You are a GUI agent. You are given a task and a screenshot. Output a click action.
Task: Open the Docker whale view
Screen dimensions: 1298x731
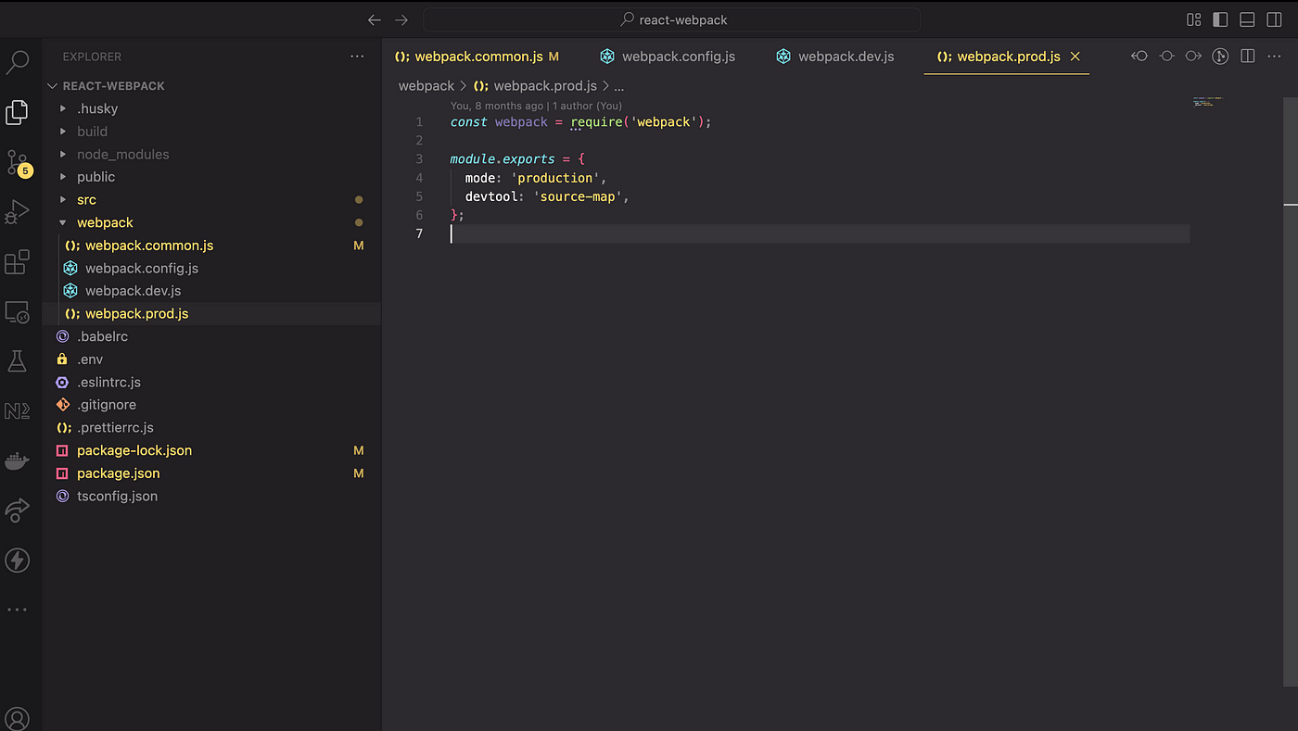pos(18,460)
